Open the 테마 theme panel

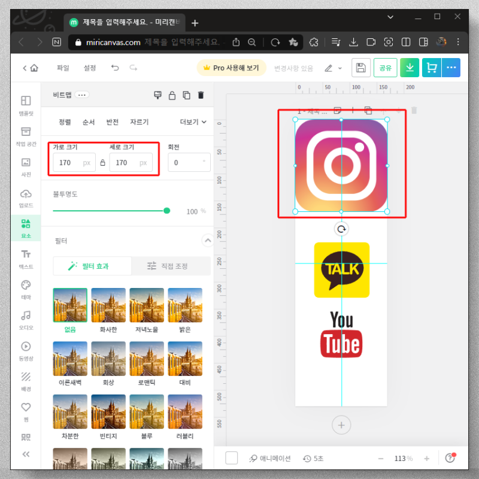tap(26, 290)
